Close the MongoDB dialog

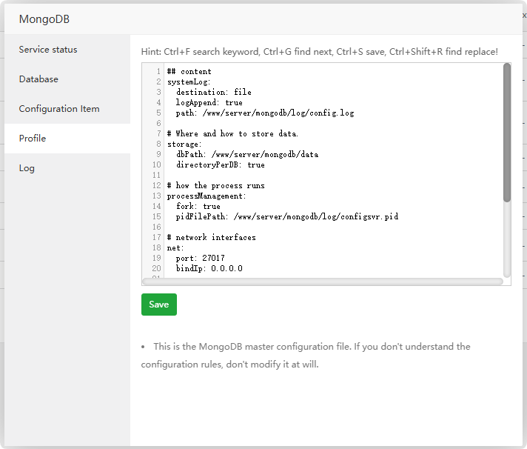[x=524, y=15]
